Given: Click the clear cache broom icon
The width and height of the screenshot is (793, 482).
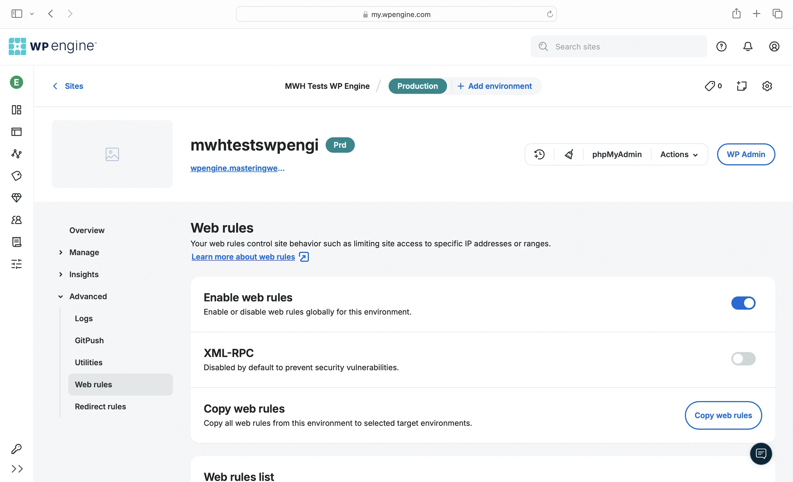Looking at the screenshot, I should [569, 154].
